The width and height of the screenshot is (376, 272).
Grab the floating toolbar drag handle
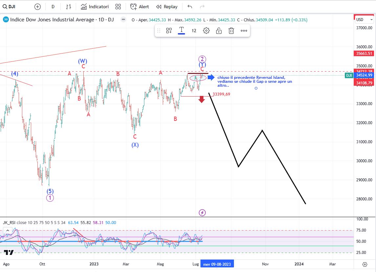click(x=159, y=31)
